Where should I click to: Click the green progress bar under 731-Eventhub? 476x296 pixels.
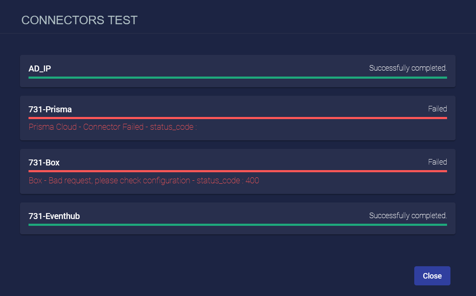(238, 225)
